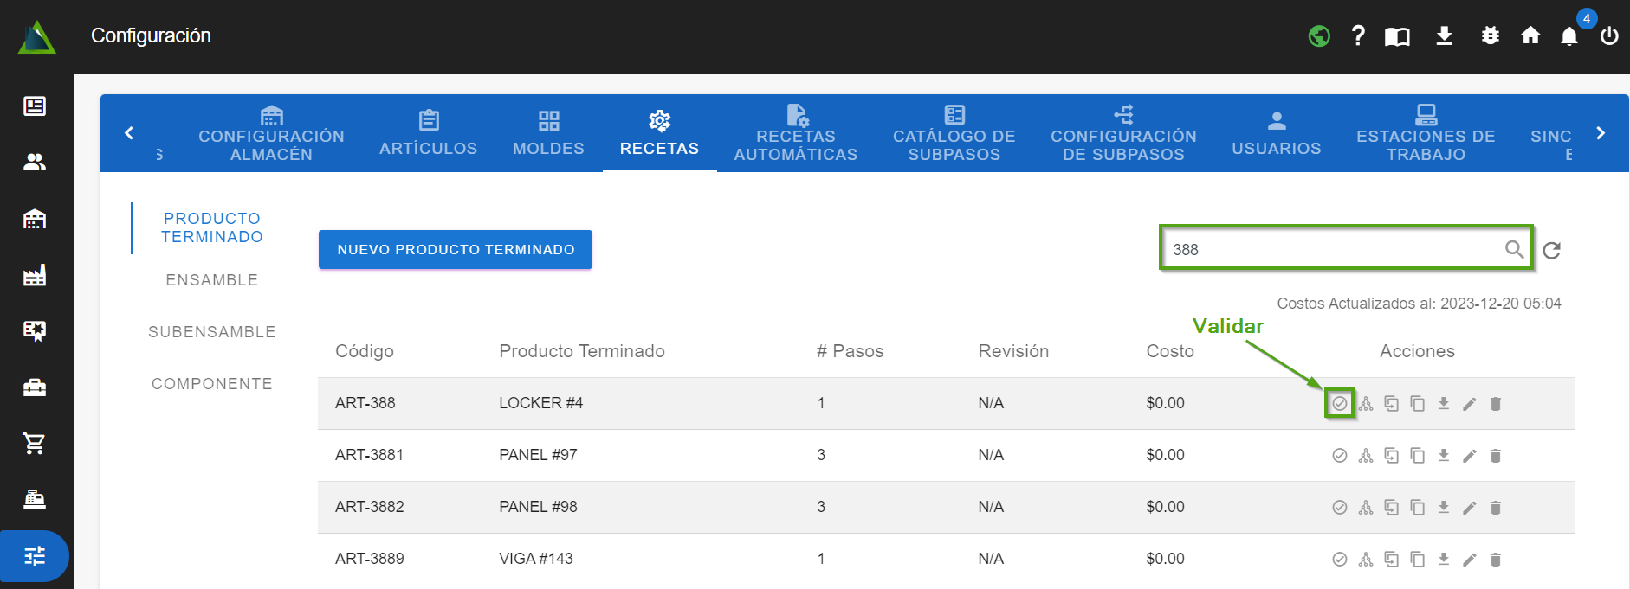Click the search field containing 388
This screenshot has height=589, width=1630.
[x=1334, y=250]
